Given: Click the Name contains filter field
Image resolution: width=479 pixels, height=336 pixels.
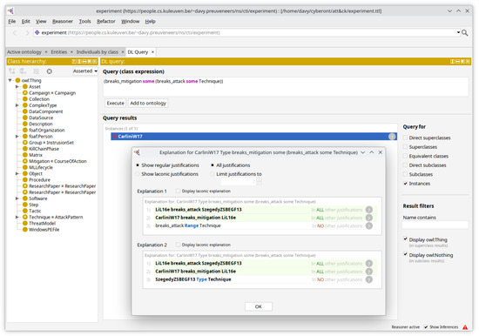Looking at the screenshot, I should (435, 225).
